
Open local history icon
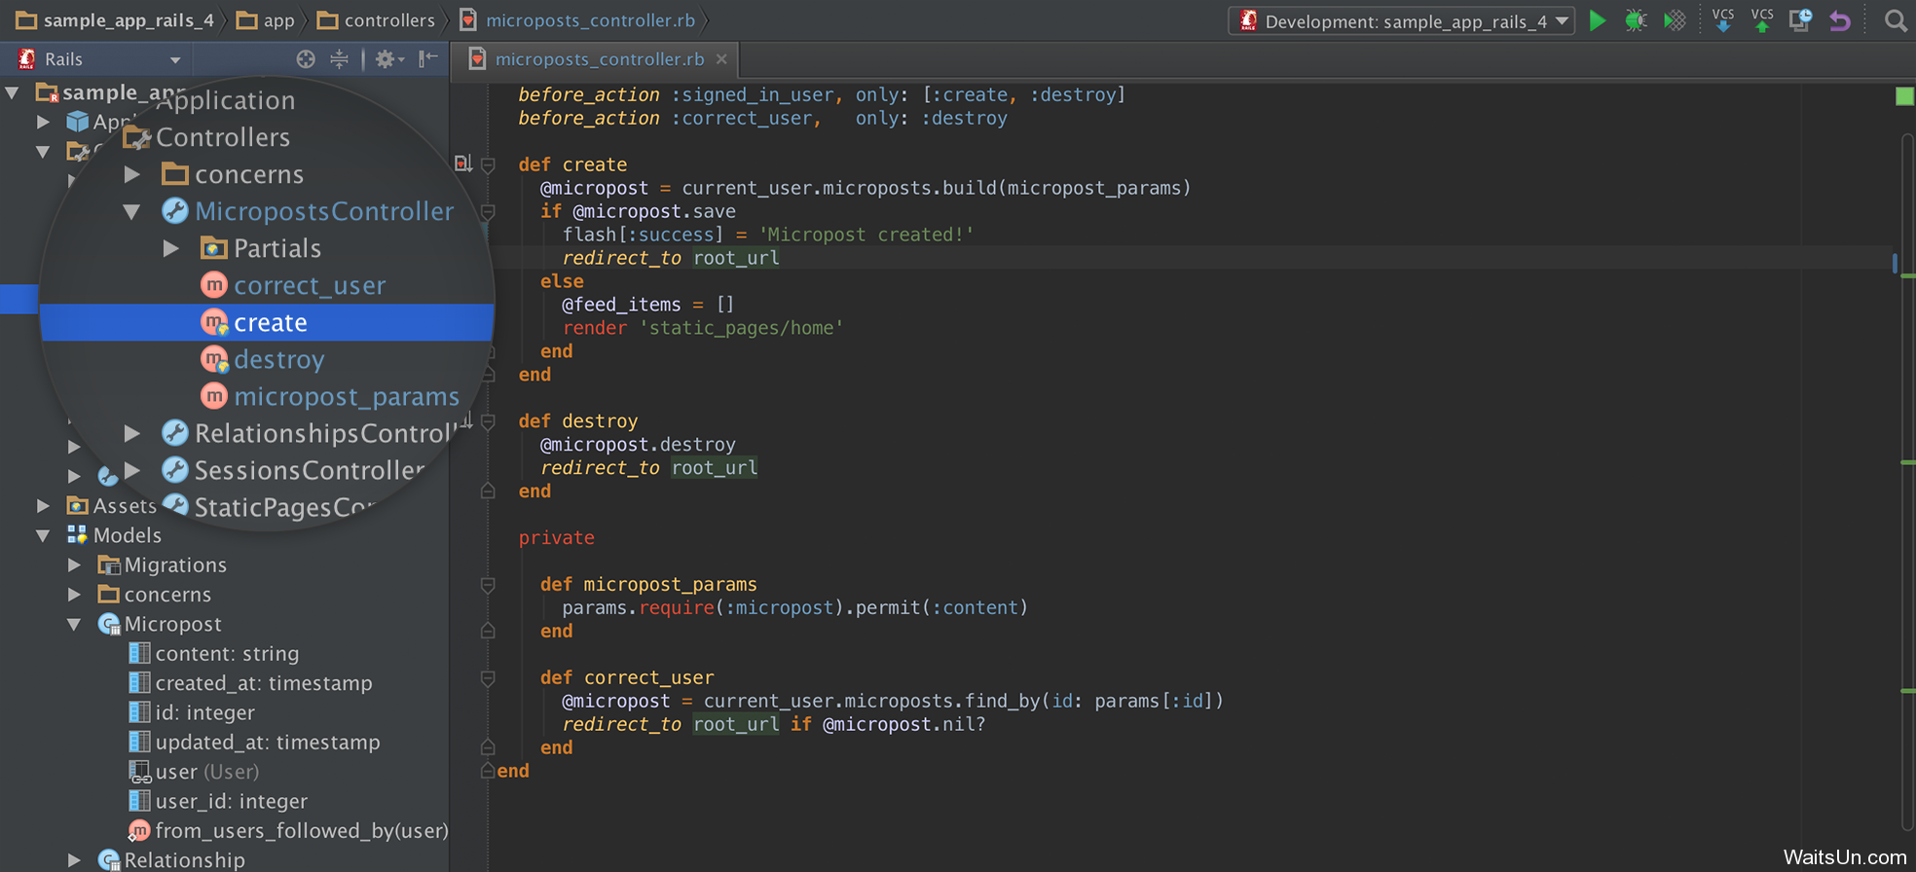click(x=1800, y=20)
